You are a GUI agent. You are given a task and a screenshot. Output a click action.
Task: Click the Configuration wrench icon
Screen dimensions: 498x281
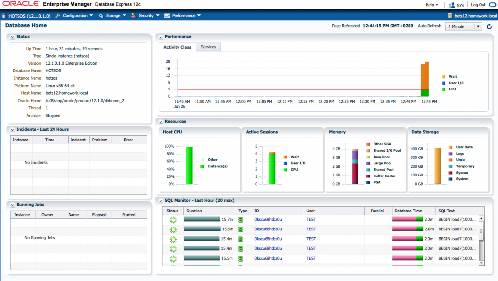click(58, 16)
